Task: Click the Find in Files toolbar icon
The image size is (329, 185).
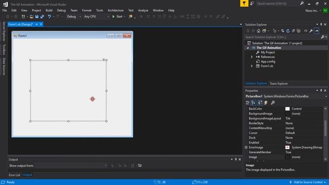Action: (x=131, y=16)
